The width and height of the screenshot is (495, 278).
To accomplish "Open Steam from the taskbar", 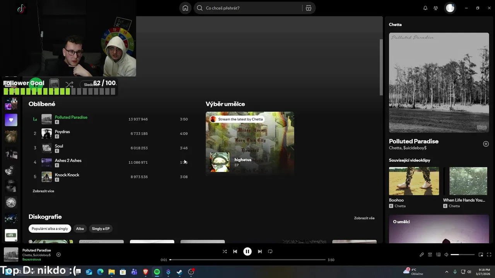I will pos(179,272).
